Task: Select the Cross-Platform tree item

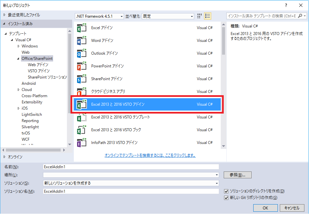Action: coord(34,96)
